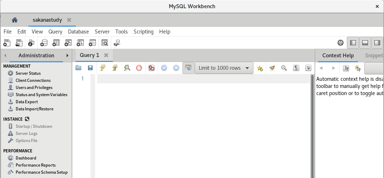Create a new stored procedure icon

(x=80, y=43)
